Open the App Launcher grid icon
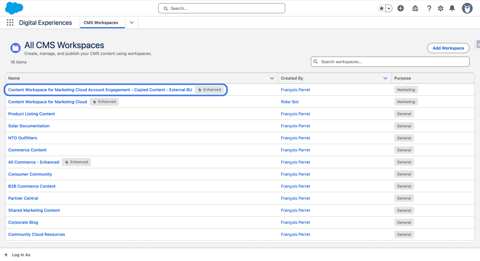The image size is (480, 261). pyautogui.click(x=10, y=22)
